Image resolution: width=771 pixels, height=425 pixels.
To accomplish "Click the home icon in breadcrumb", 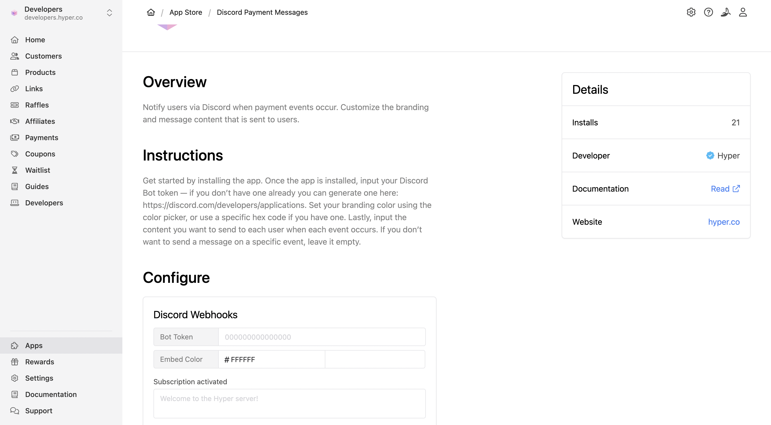I will (151, 12).
